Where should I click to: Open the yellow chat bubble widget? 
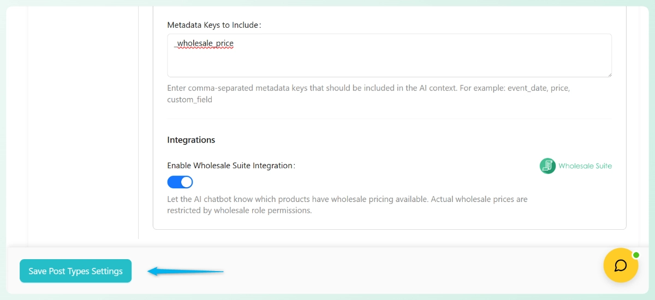click(621, 265)
